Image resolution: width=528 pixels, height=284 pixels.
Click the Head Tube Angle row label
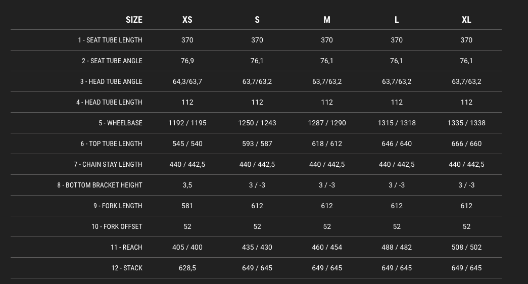pyautogui.click(x=111, y=81)
